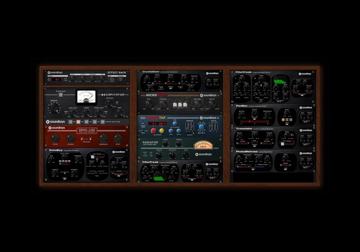Click the Radiator Input knob
This screenshot has height=252, width=360.
point(159,155)
